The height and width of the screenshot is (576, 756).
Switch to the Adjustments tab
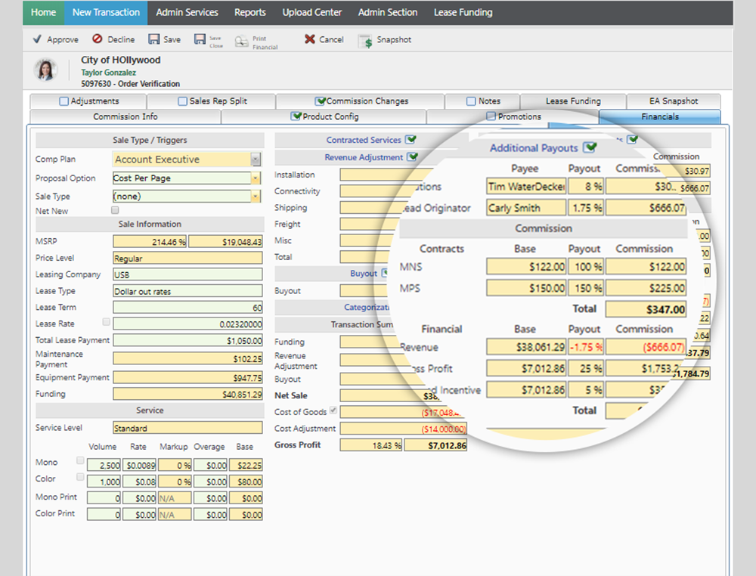coord(88,101)
